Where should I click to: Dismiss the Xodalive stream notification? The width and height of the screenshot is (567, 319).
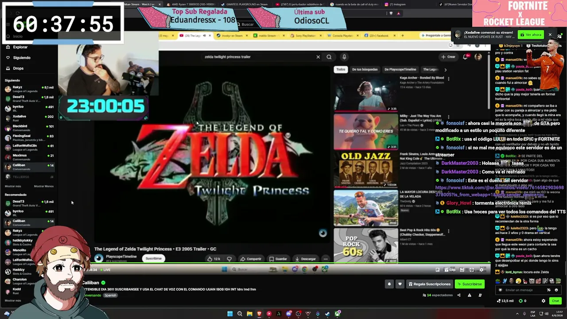(550, 35)
